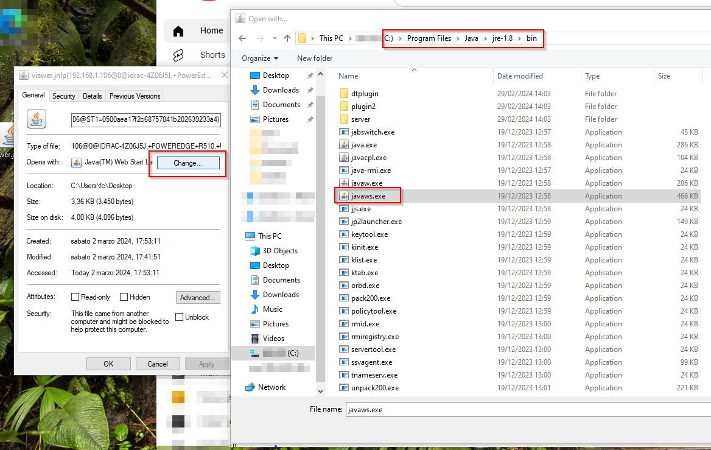Open the Details tab
This screenshot has width=711, height=450.
coord(92,96)
